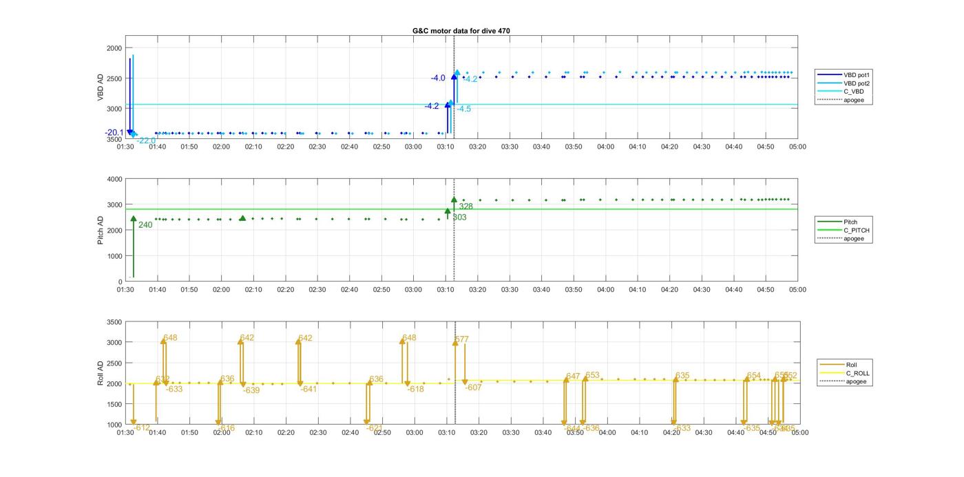Click the '647' roll data label
Screen dimensions: 964x477
[x=573, y=377]
